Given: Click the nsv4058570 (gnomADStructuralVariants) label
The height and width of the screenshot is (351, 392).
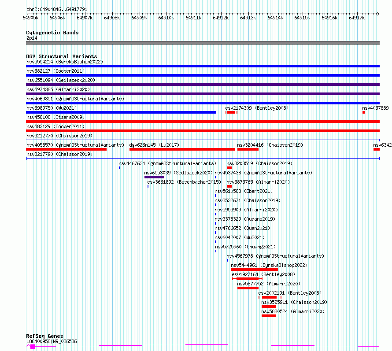Looking at the screenshot, I should click(x=75, y=145).
